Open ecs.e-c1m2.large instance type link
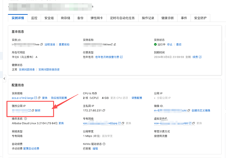The height and width of the screenshot is (158, 226). [23, 98]
